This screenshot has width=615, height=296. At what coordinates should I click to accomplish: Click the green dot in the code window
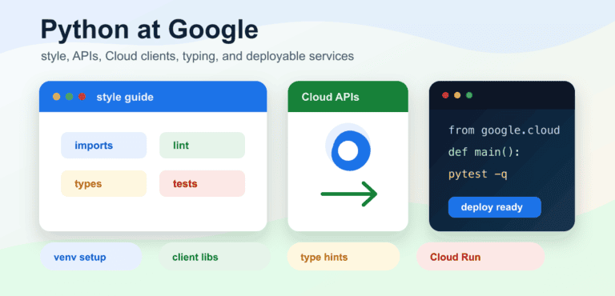[469, 95]
